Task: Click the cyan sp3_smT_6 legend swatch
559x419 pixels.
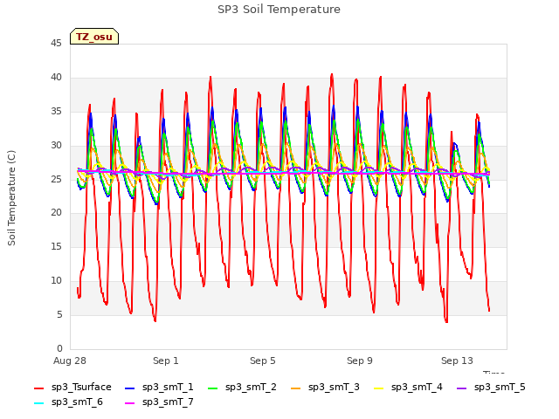Action: point(38,403)
